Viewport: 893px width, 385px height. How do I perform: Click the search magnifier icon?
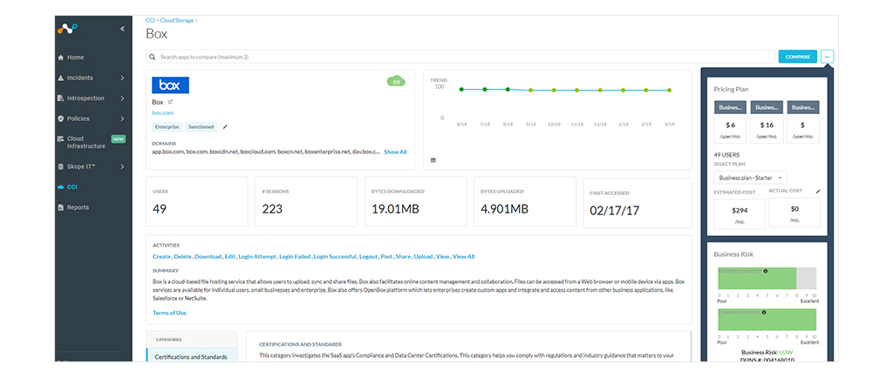153,57
